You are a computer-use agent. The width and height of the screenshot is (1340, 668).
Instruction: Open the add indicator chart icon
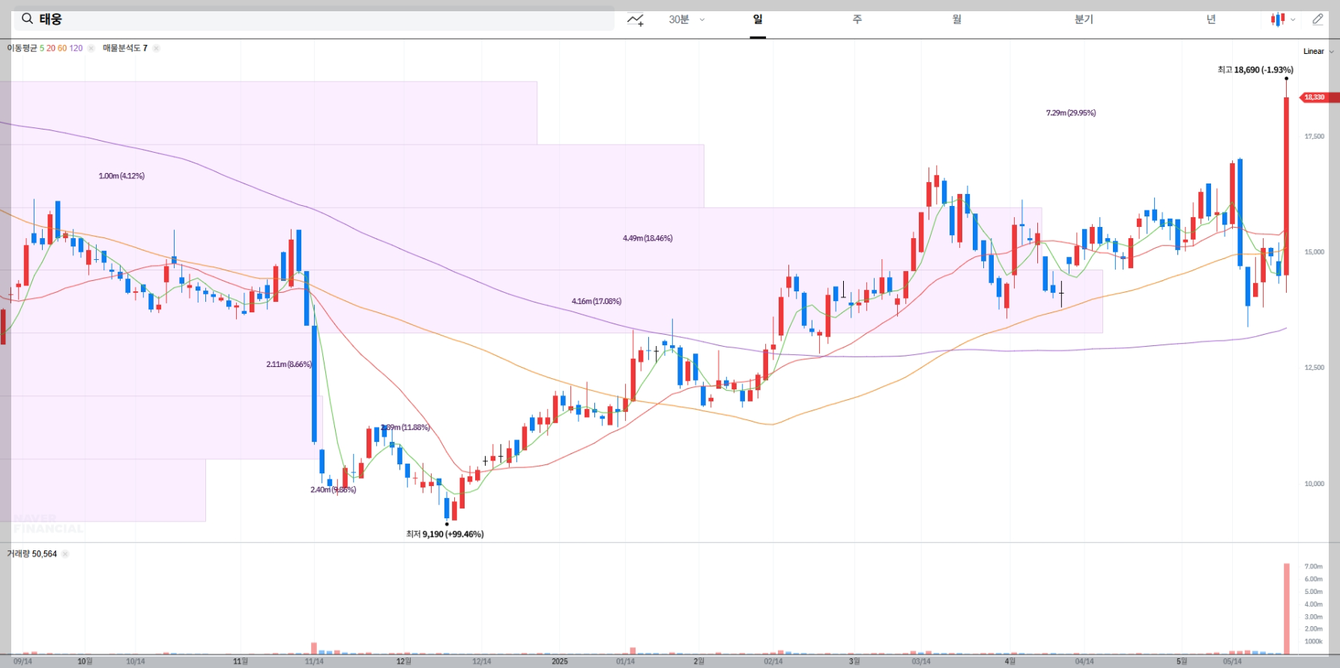point(636,19)
